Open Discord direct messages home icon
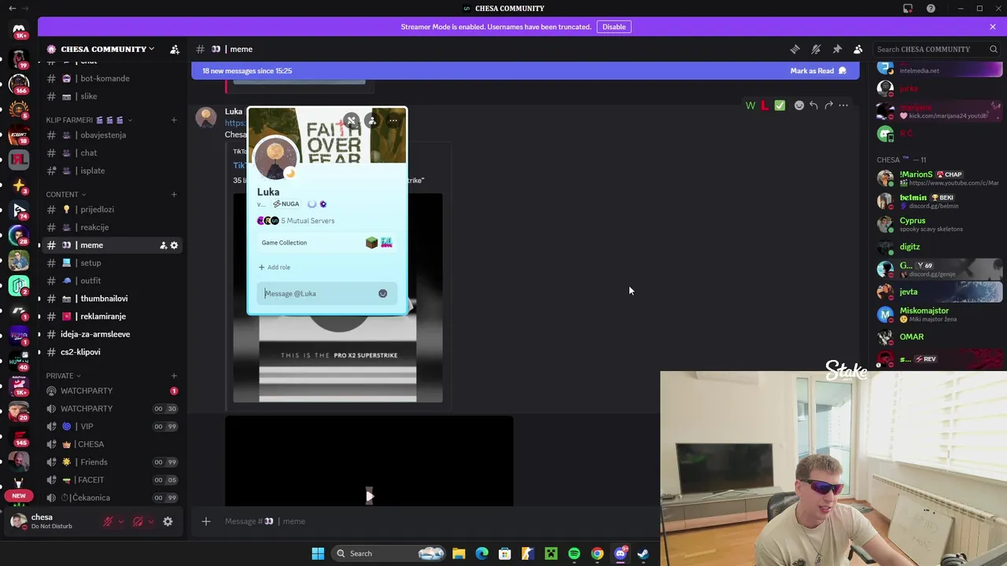This screenshot has width=1007, height=566. click(19, 30)
